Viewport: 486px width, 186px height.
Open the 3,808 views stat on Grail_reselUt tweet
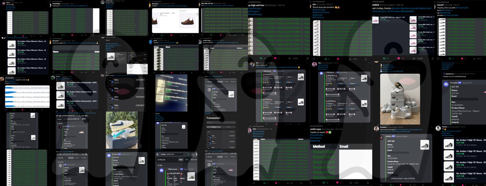pyautogui.click(x=418, y=58)
